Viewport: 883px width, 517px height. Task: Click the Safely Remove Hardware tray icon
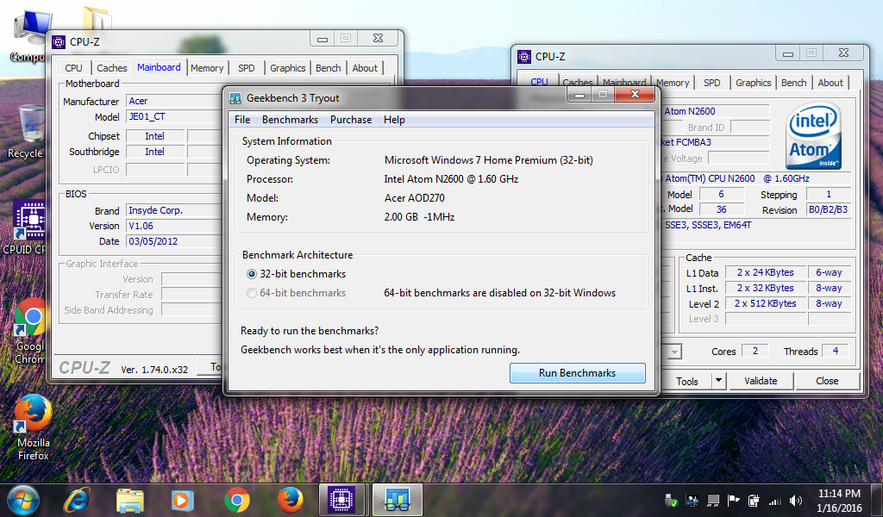click(671, 500)
